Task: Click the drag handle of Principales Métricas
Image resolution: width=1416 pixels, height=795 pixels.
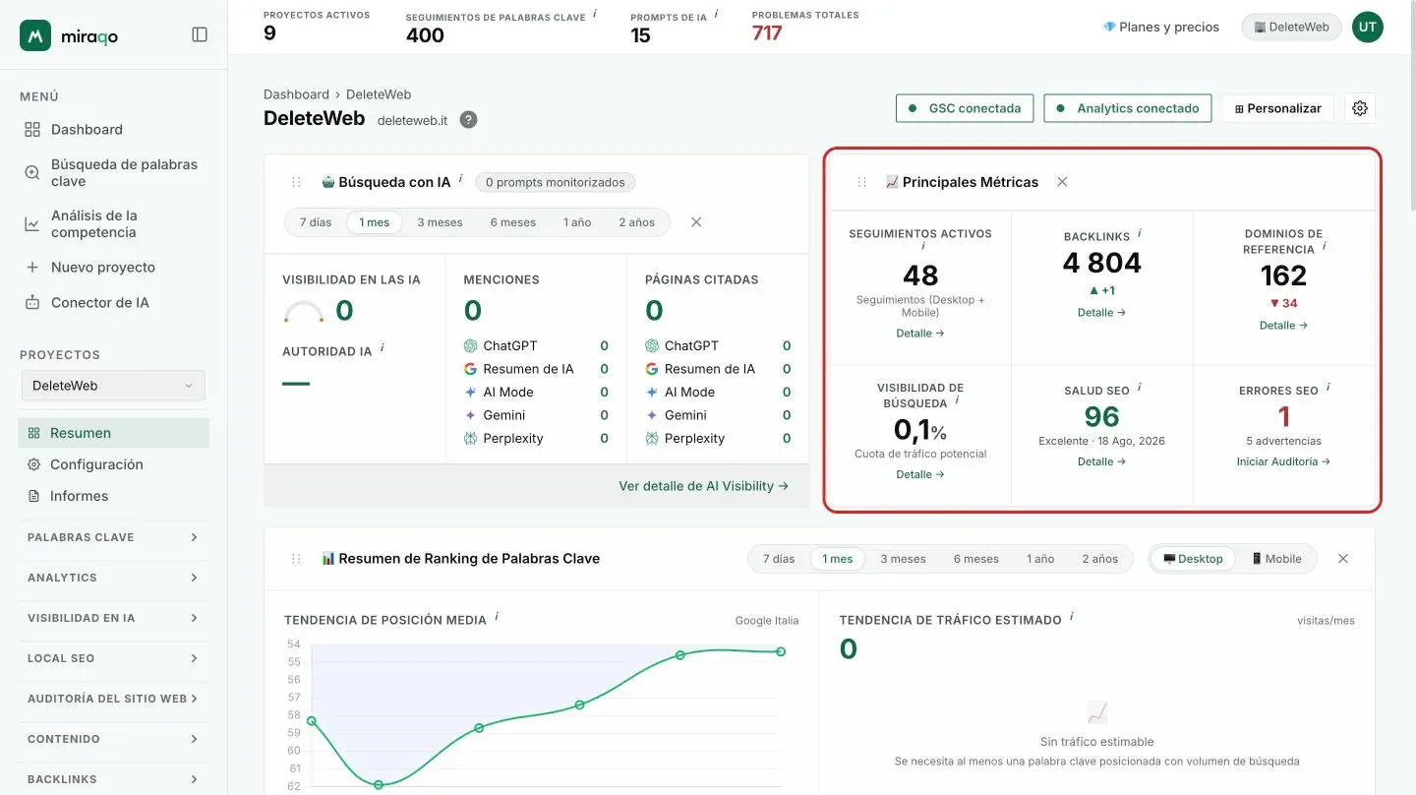Action: [862, 182]
